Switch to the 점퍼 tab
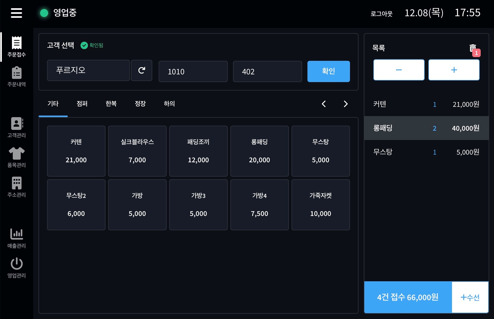 [x=82, y=104]
